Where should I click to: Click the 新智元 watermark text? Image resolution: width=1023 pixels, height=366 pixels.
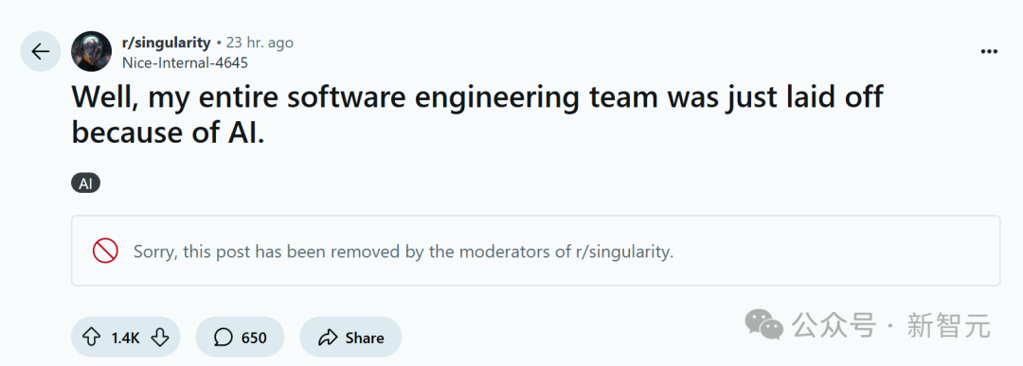pos(948,324)
